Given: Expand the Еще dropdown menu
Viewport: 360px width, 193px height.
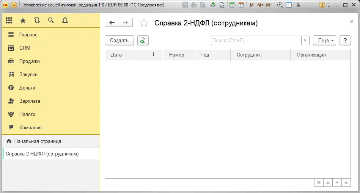Looking at the screenshot, I should click(x=324, y=41).
